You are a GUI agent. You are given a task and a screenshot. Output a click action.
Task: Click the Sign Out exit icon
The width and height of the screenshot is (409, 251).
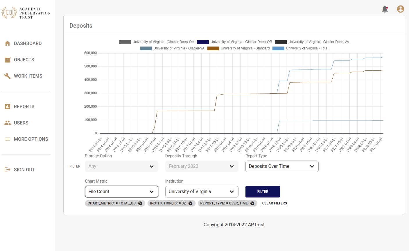tap(8, 170)
